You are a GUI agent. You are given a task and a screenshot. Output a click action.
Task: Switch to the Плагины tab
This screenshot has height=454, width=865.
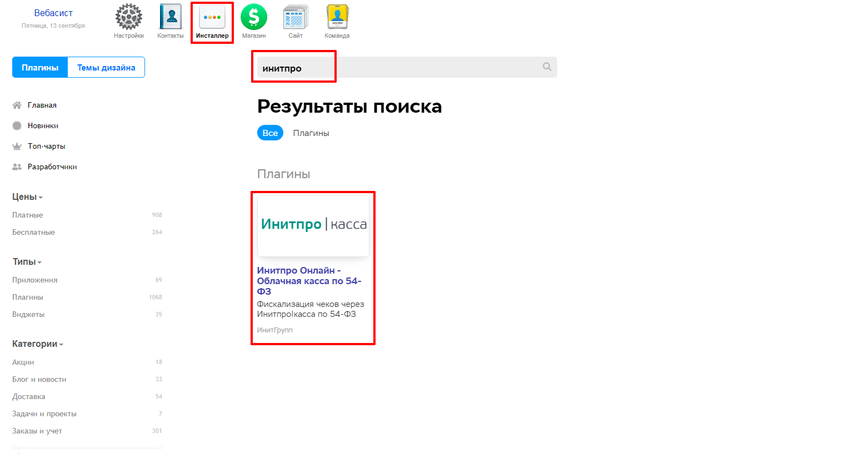pos(40,67)
